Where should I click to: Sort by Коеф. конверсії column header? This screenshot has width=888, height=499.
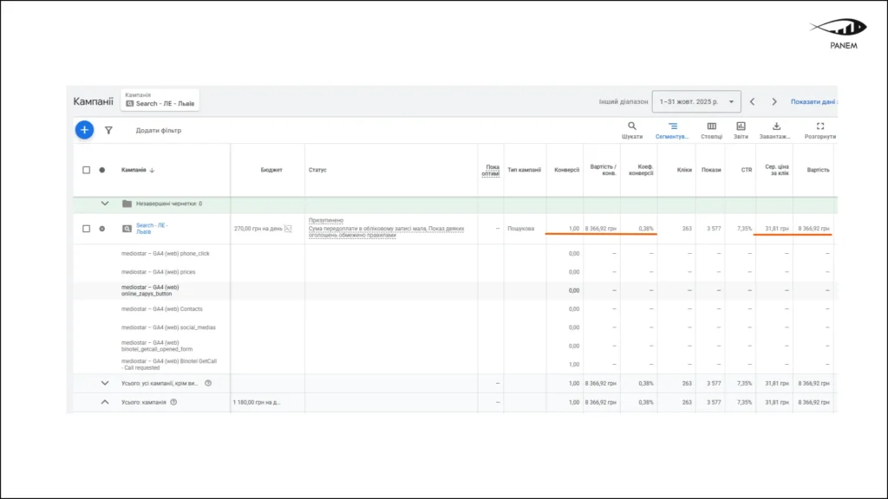tap(641, 170)
